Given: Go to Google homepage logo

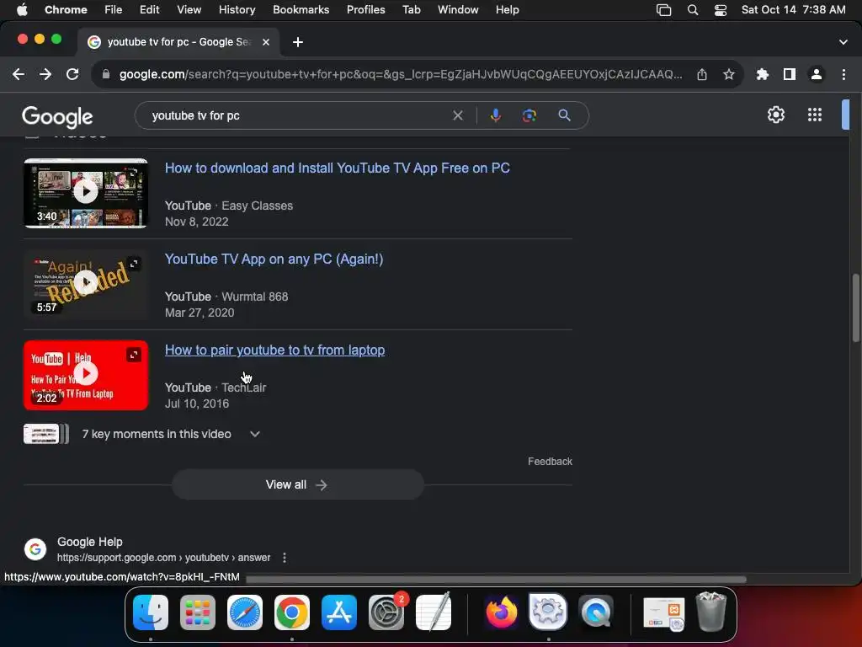Looking at the screenshot, I should [x=57, y=116].
